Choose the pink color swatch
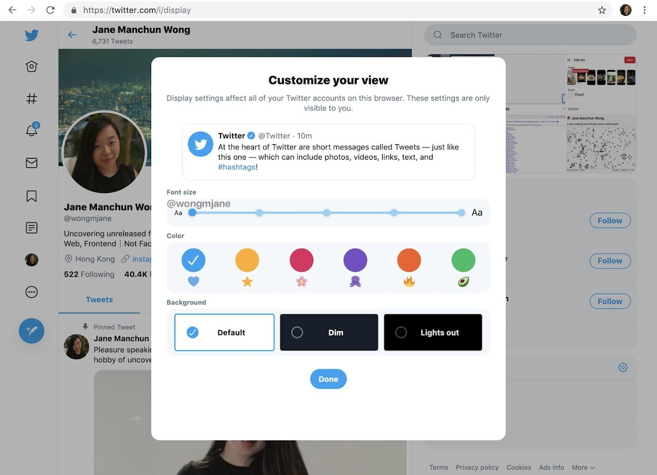This screenshot has height=475, width=657. (302, 260)
